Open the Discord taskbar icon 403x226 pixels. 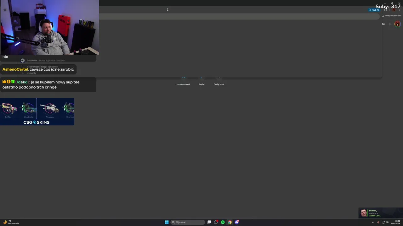click(x=237, y=222)
